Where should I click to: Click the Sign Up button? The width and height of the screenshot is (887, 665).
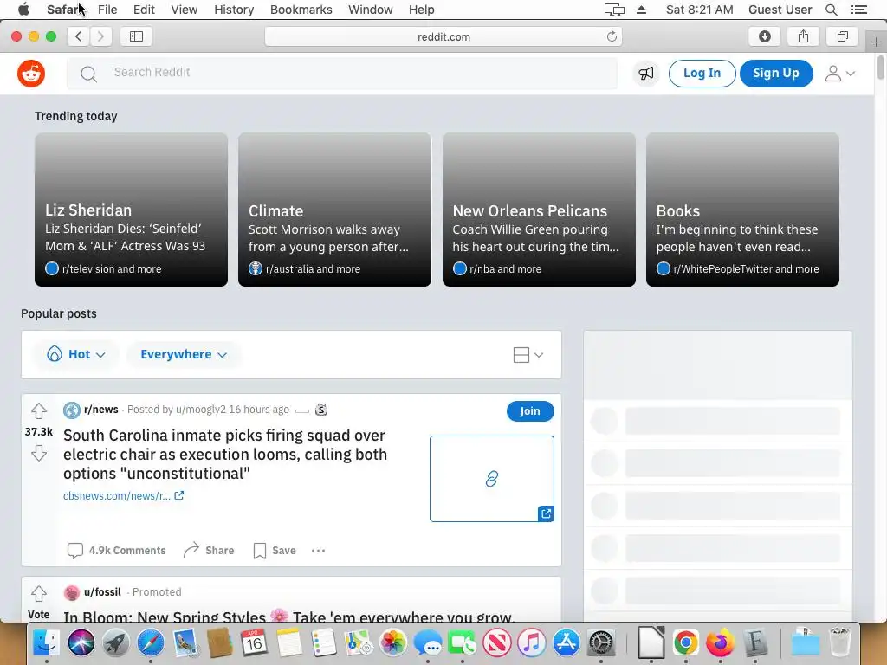(776, 74)
